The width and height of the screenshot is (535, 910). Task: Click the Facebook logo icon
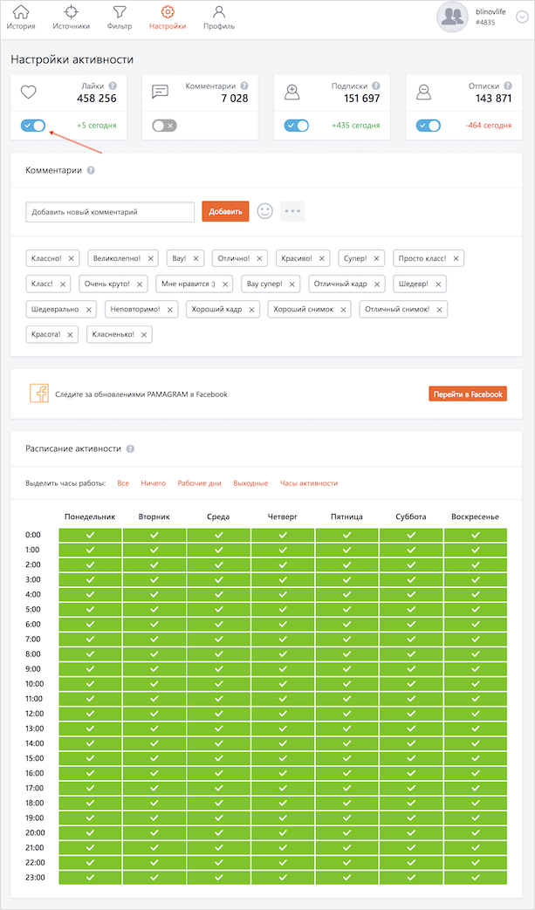tap(38, 393)
